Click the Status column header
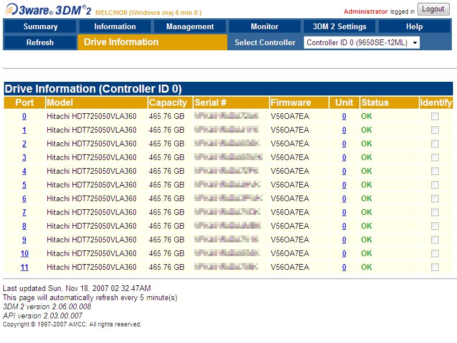The image size is (457, 343). click(x=389, y=103)
